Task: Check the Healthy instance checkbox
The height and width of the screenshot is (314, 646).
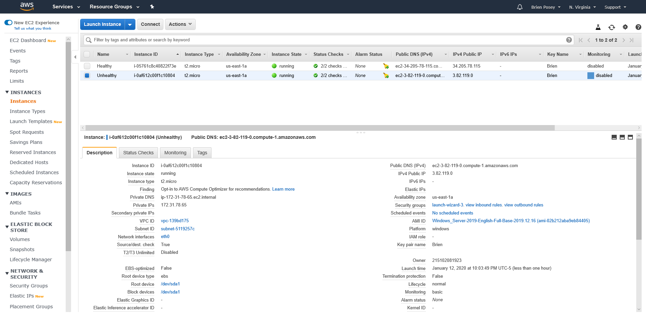Action: pos(87,66)
